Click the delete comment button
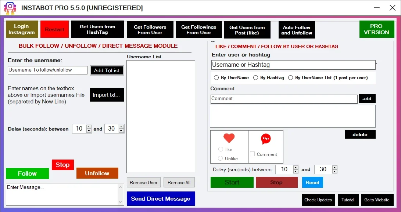 [x=360, y=135]
